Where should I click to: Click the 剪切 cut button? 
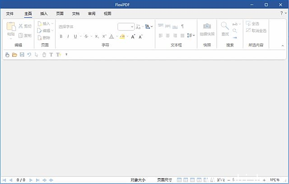point(25,26)
